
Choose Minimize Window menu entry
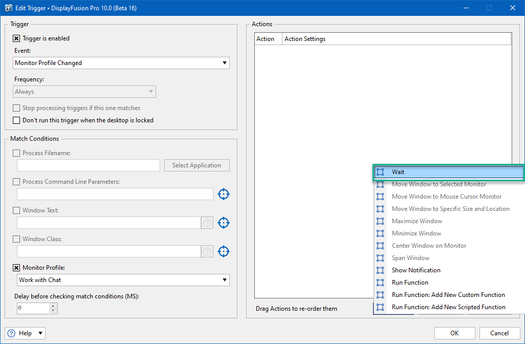click(449, 233)
